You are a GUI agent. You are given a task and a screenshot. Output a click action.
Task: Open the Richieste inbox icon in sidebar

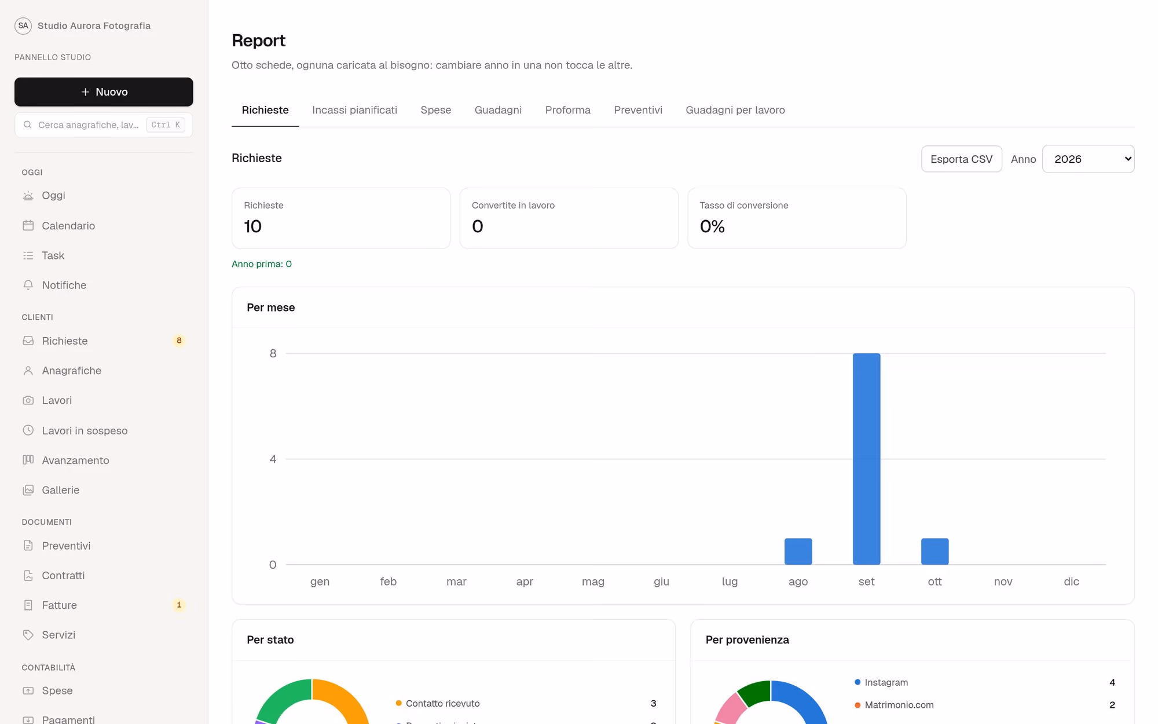click(x=28, y=341)
